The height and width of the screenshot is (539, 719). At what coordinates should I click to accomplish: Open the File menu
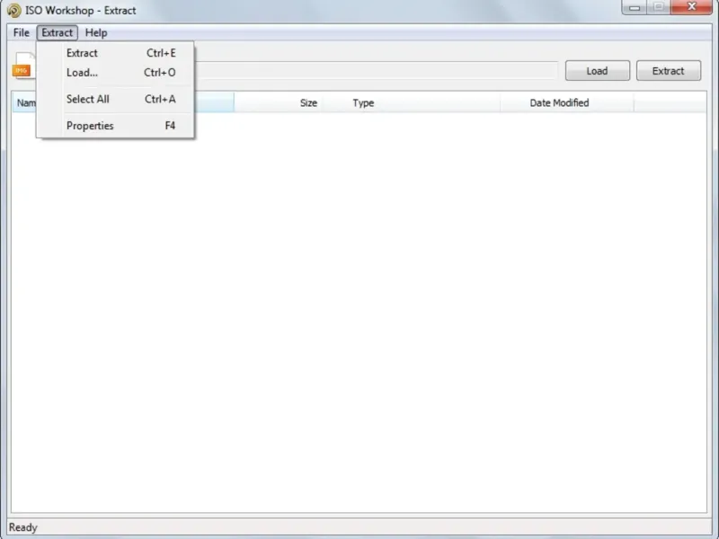21,32
